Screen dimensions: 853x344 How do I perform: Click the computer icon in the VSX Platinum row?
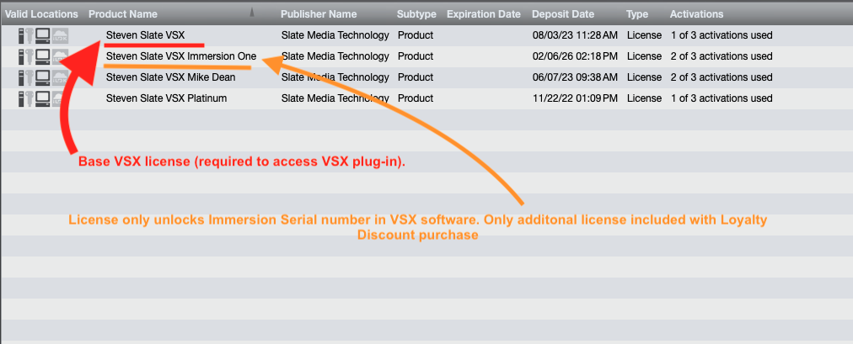click(x=41, y=98)
